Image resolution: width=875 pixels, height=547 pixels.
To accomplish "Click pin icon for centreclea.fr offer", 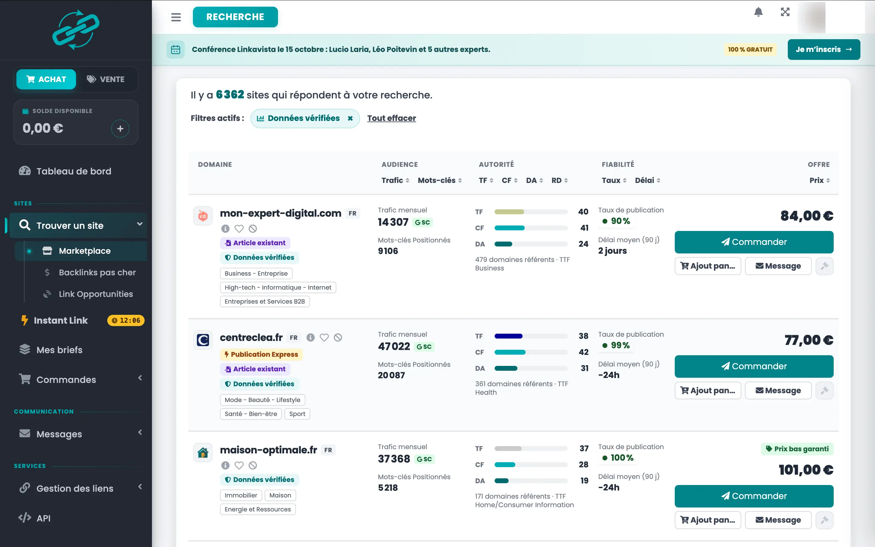I will pyautogui.click(x=824, y=390).
